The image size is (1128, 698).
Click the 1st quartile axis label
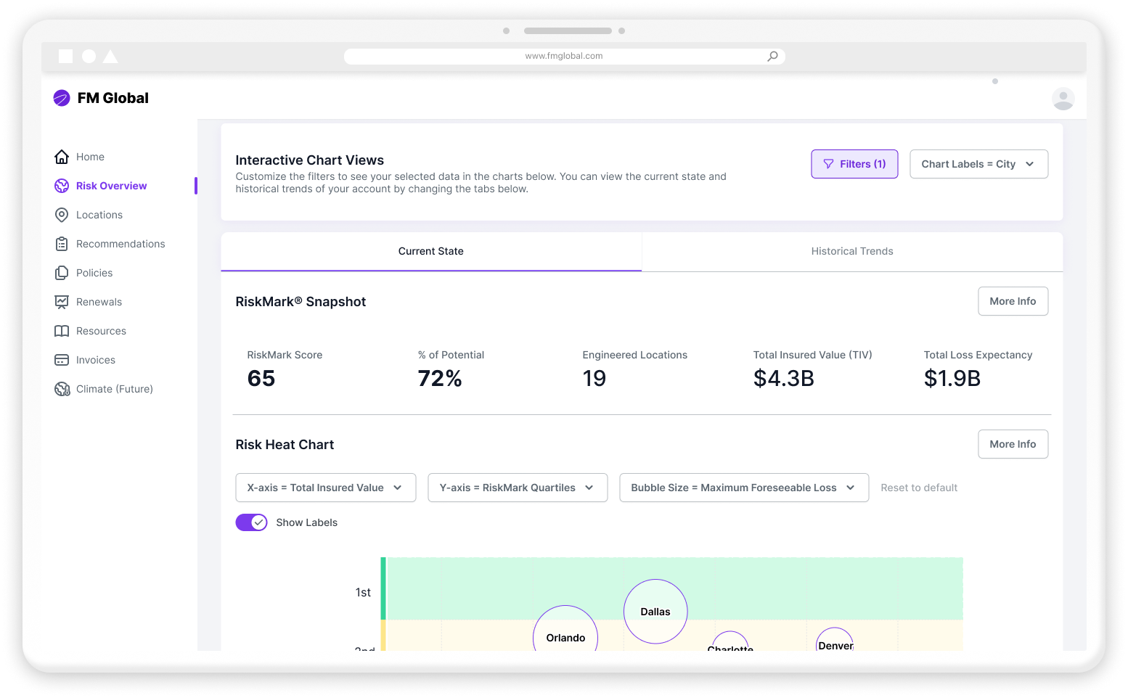pos(363,593)
